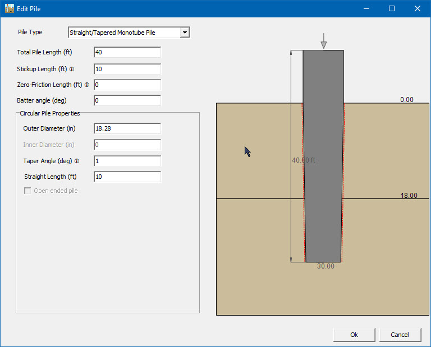The width and height of the screenshot is (431, 347).
Task: Click the Edit Pile app icon
Action: pos(10,8)
